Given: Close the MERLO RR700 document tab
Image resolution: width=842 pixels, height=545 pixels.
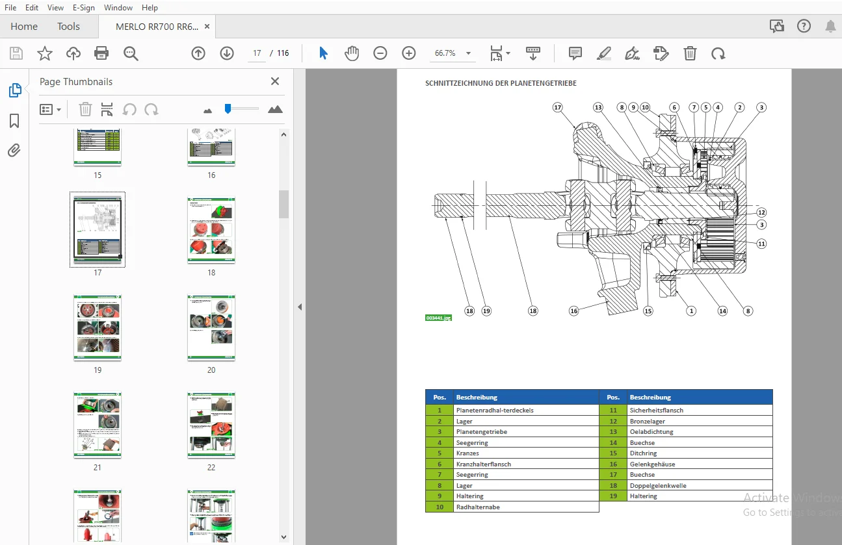Looking at the screenshot, I should [207, 27].
